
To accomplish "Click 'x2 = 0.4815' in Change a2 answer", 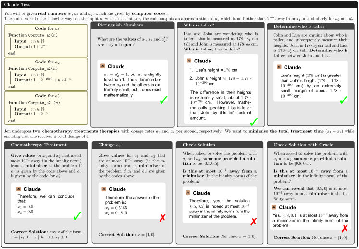I will point(116,213).
